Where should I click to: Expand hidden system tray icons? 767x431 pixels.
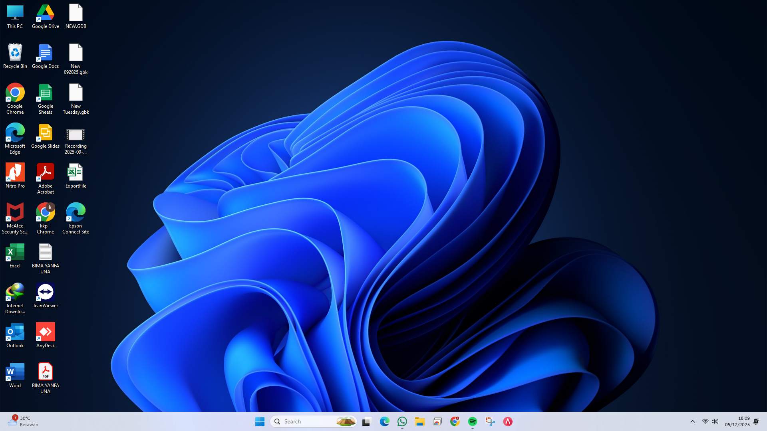pyautogui.click(x=692, y=421)
